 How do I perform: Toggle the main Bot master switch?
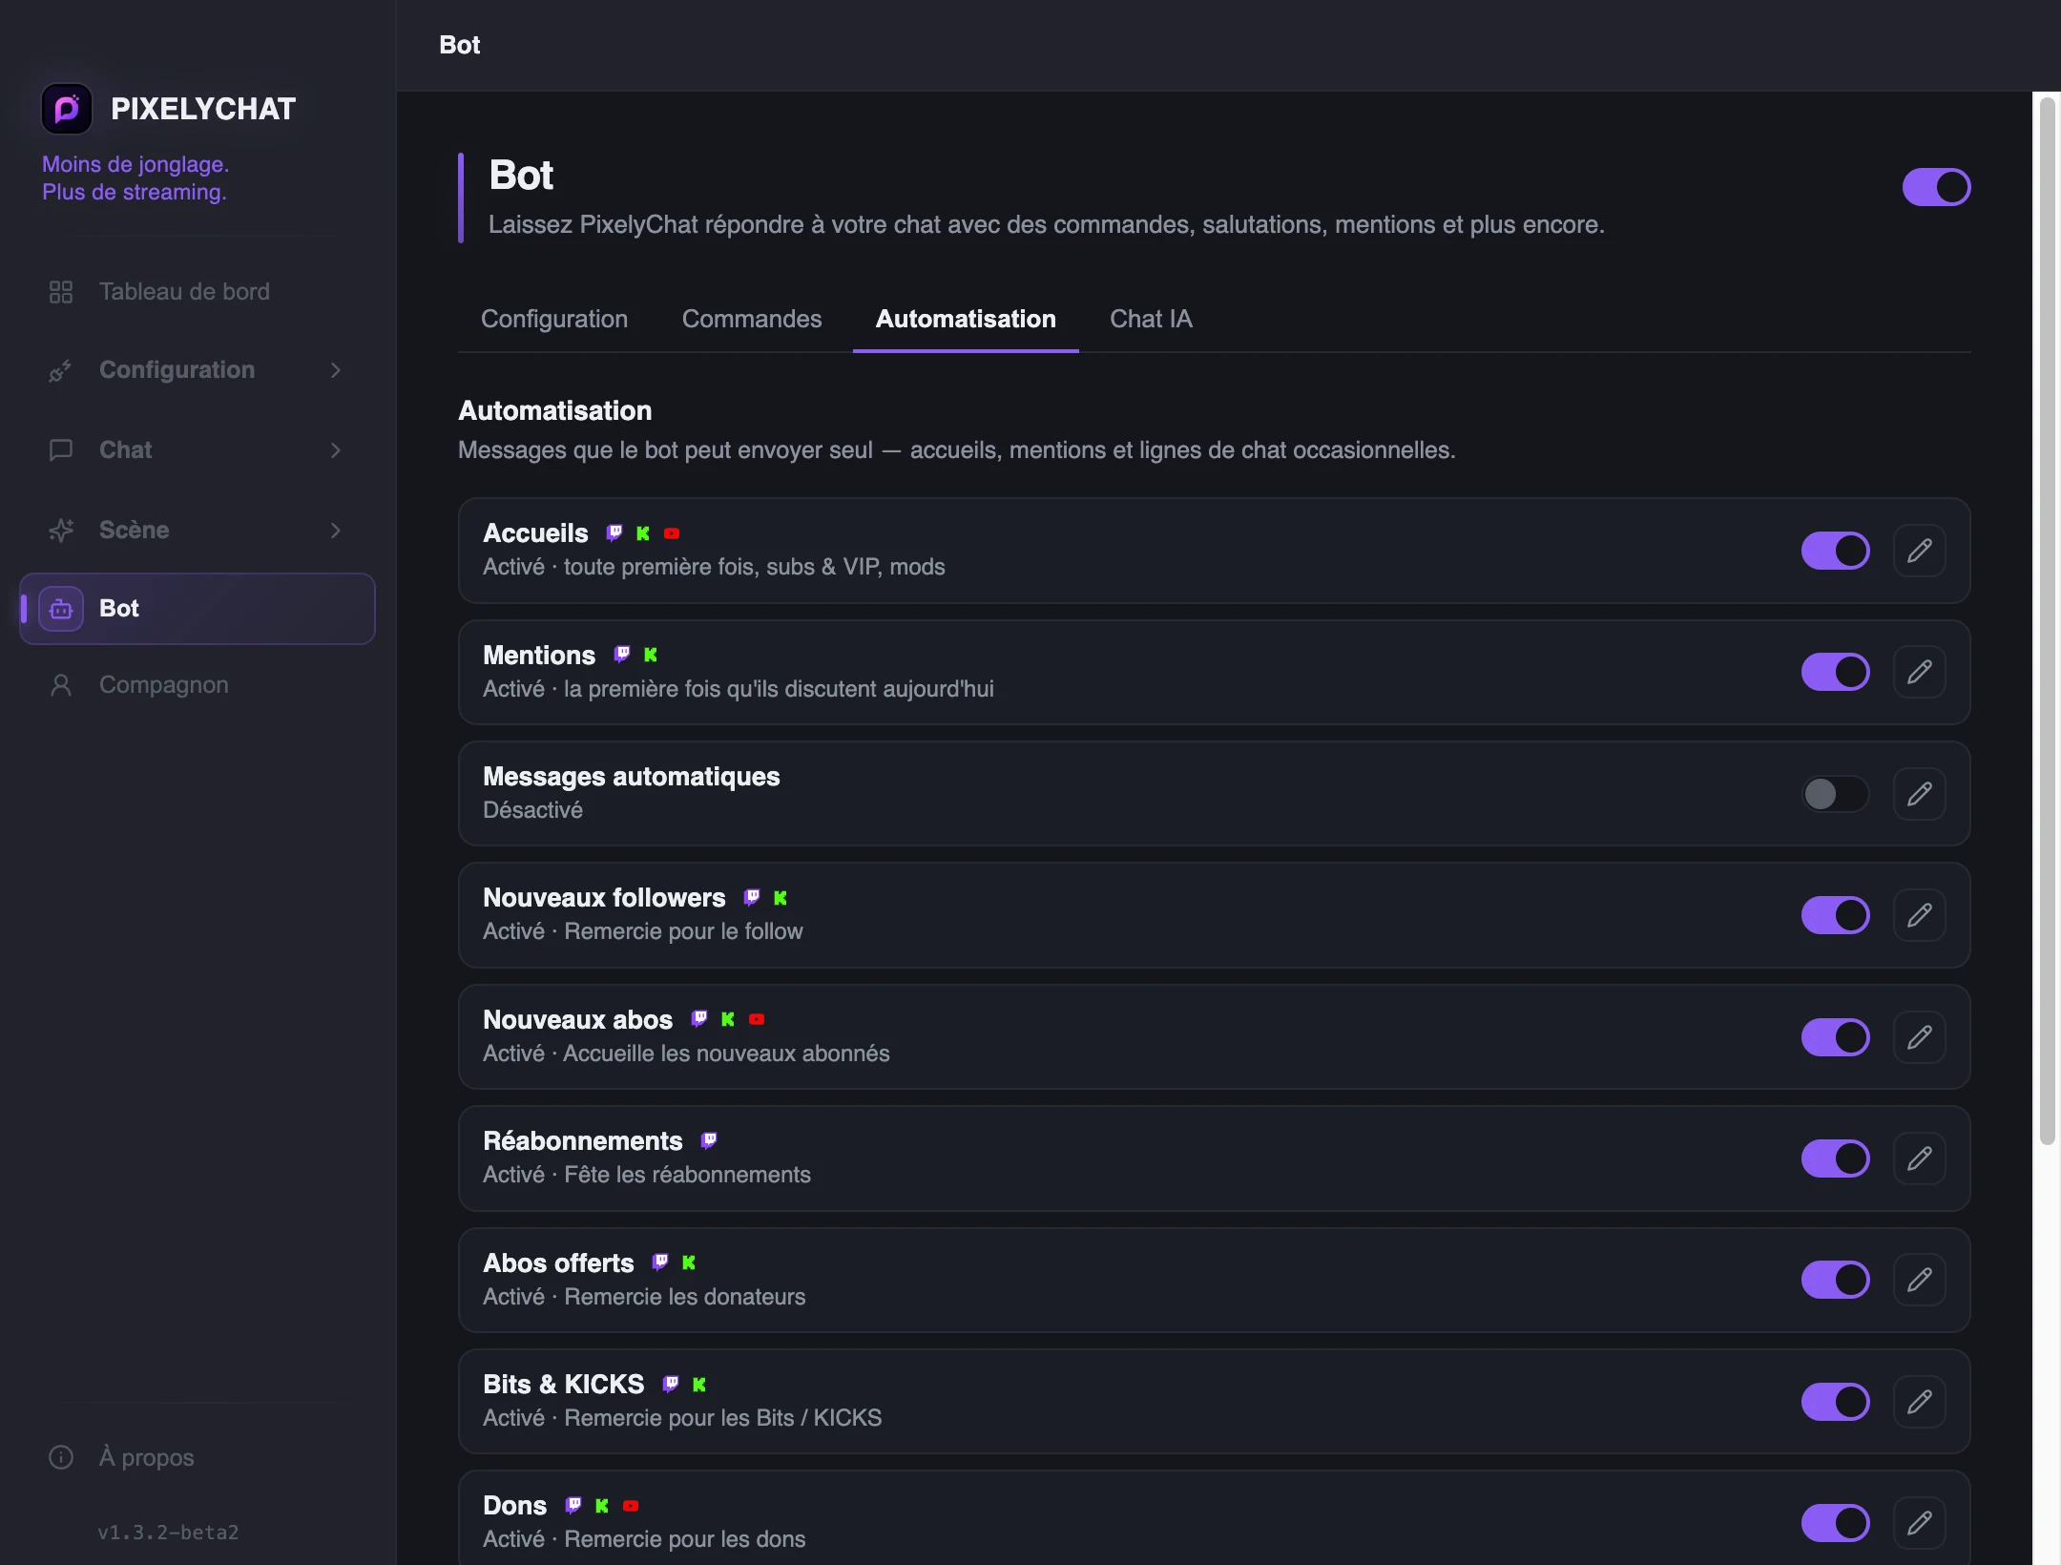[x=1936, y=187]
